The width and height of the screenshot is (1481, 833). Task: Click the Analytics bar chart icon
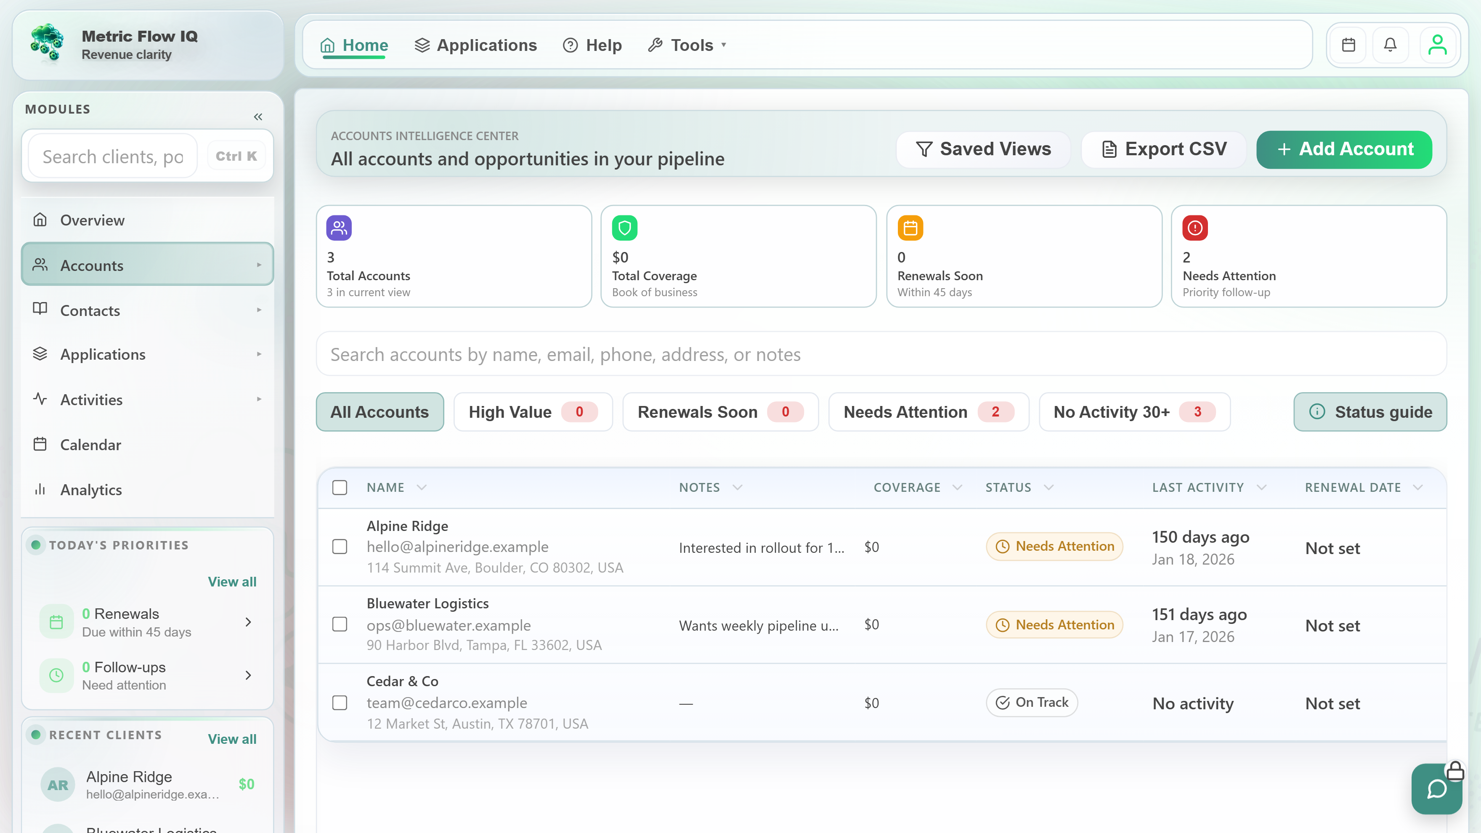click(x=40, y=489)
